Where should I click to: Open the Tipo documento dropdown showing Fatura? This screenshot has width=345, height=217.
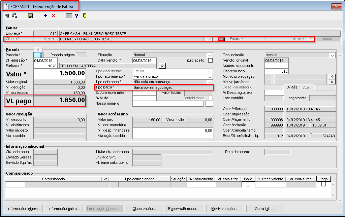[210, 71]
